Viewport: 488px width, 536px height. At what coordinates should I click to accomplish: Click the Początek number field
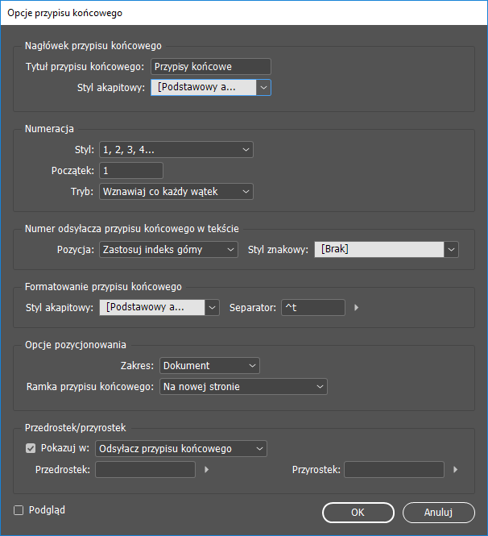[131, 171]
